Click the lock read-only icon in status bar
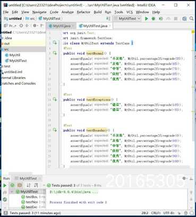 180,213
